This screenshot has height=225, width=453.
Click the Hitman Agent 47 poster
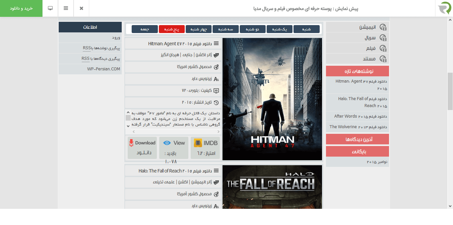pos(272,99)
